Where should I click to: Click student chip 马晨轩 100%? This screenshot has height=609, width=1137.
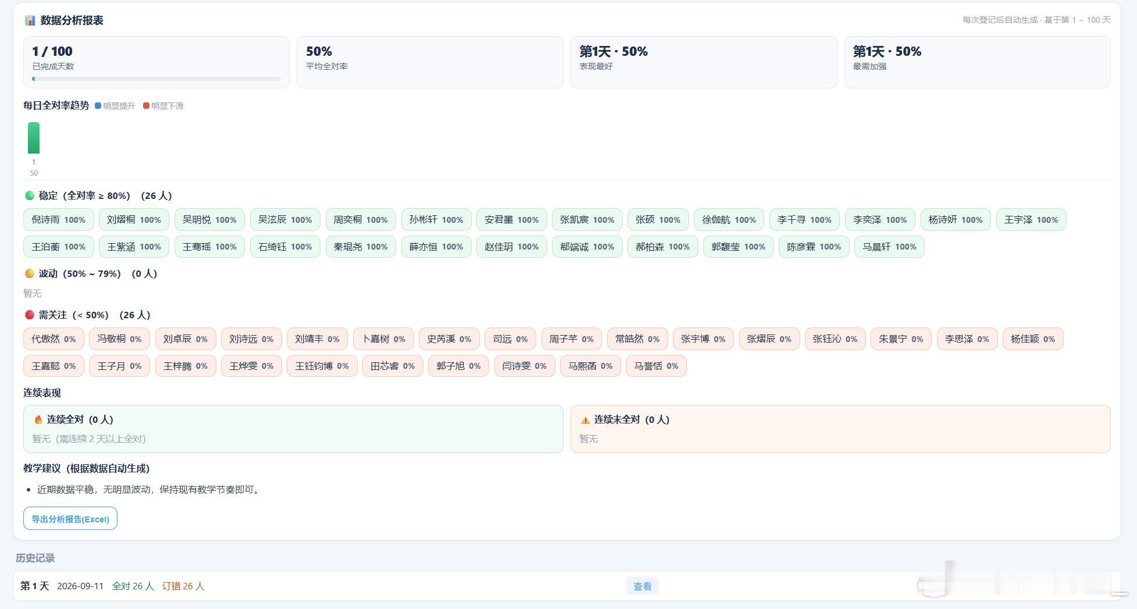click(889, 247)
